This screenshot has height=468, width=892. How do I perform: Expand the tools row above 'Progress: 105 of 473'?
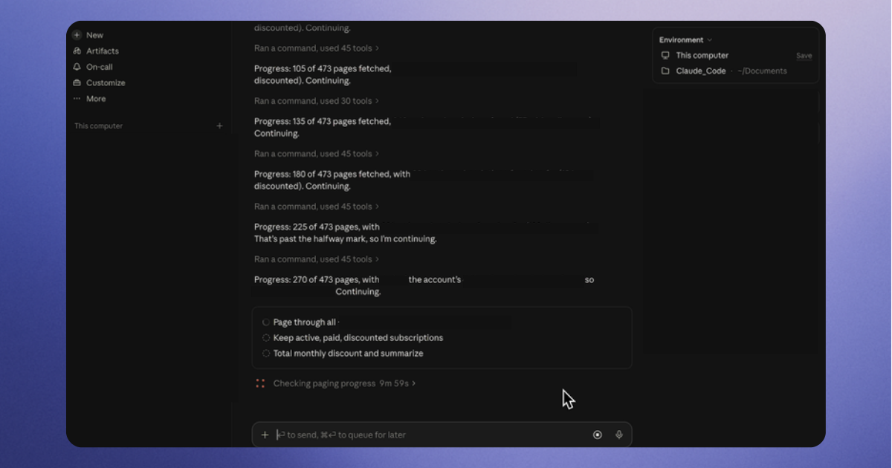317,48
